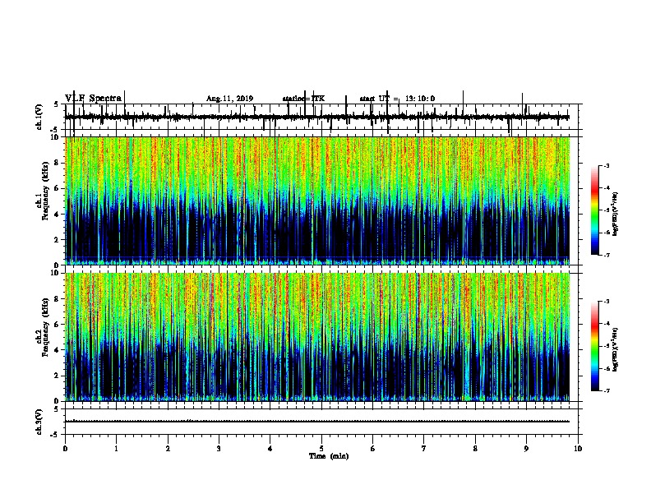Click the '-3' value on ch.2 color bar
The height and width of the screenshot is (503, 651).
[606, 302]
